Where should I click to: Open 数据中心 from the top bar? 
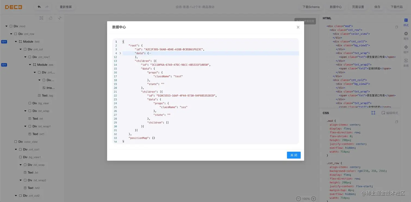[x=336, y=7]
